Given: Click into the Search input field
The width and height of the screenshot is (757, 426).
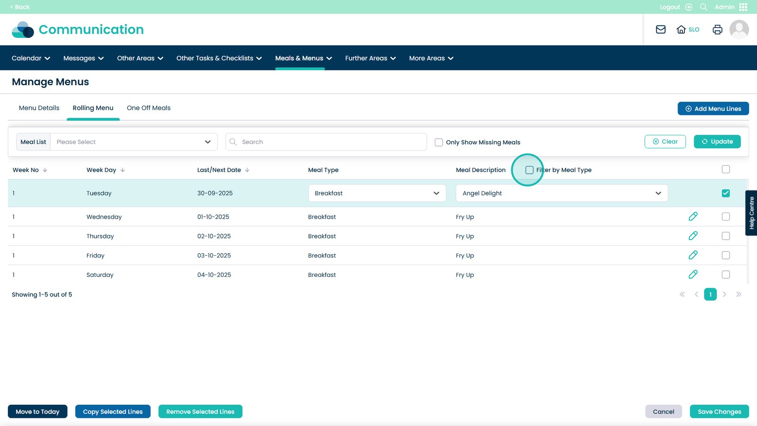Looking at the screenshot, I should (331, 142).
